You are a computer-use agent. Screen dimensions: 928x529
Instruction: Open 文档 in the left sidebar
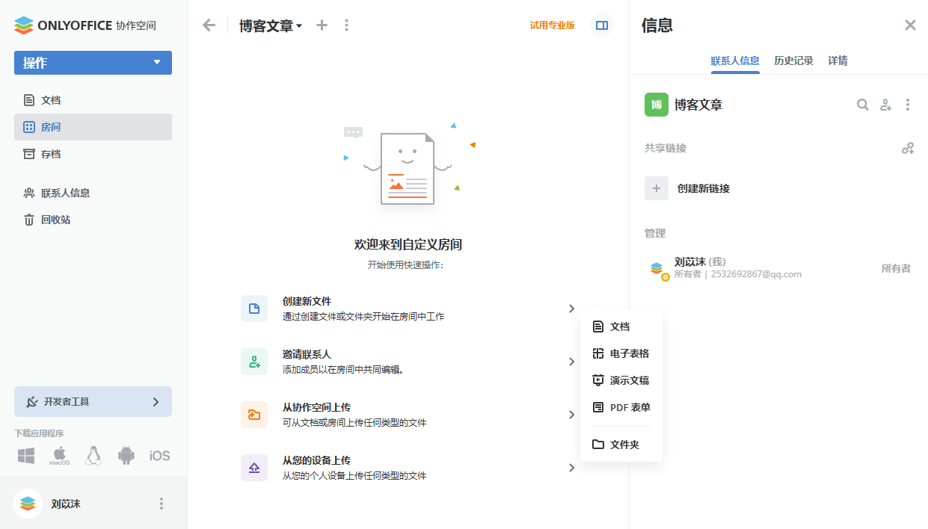(x=93, y=100)
